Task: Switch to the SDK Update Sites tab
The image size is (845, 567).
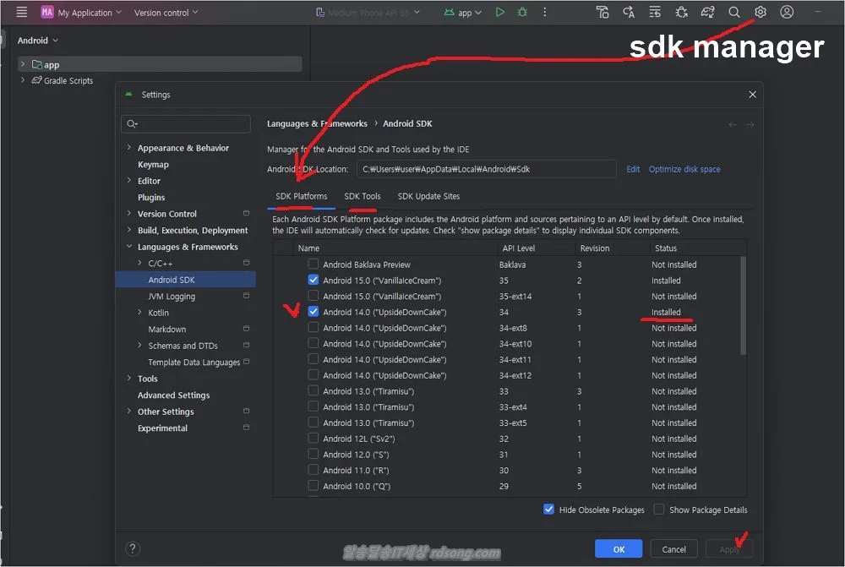Action: [x=428, y=196]
